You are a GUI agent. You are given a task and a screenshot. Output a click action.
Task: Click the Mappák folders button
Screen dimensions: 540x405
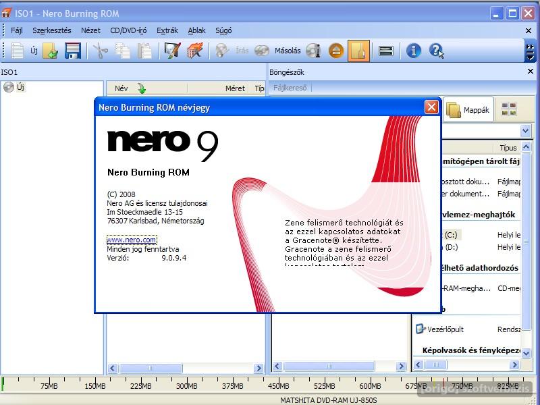point(468,110)
